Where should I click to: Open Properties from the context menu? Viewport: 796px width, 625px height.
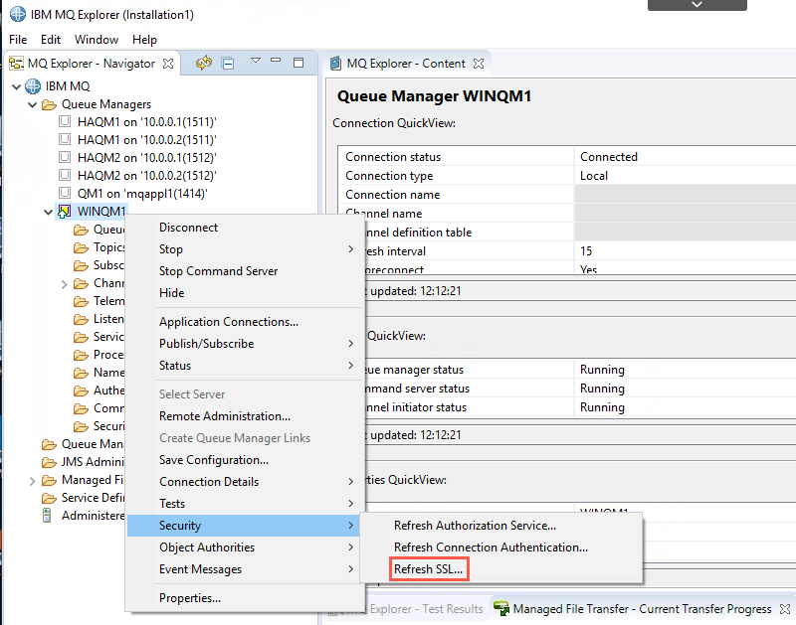point(243,597)
